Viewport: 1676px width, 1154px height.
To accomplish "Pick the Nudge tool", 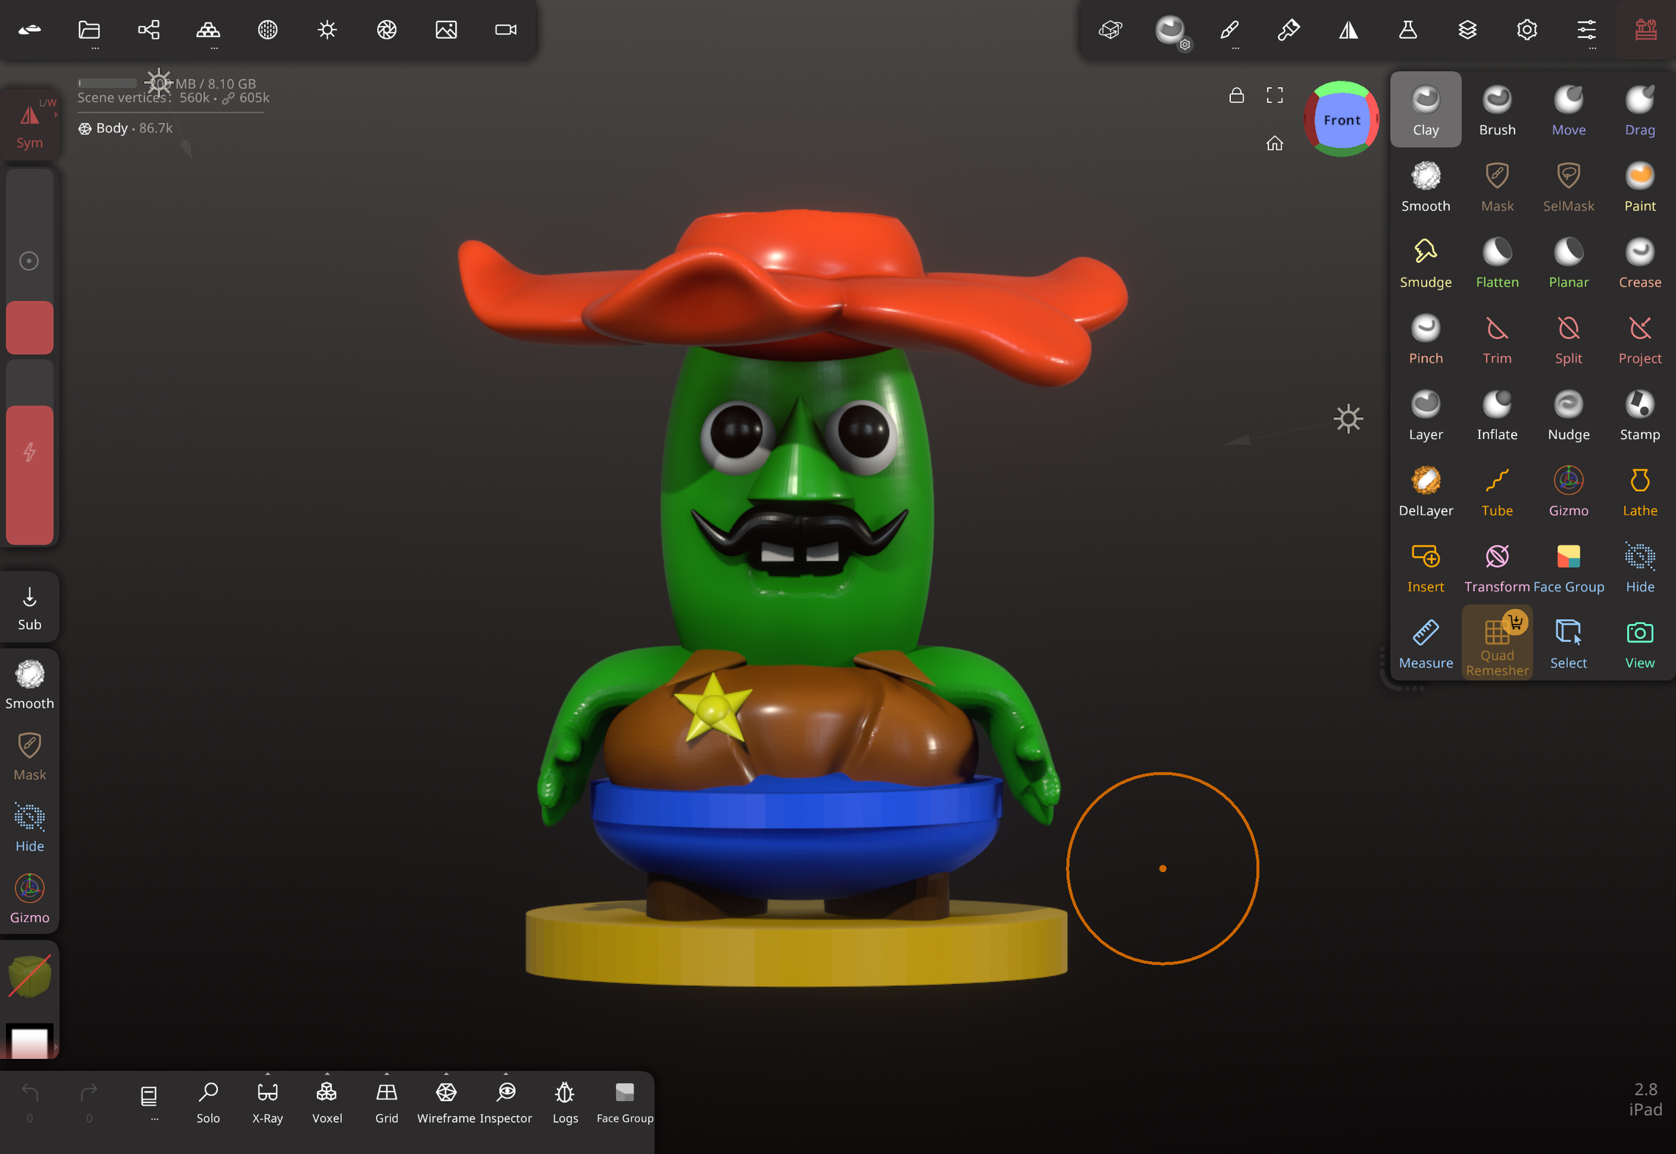I will click(1568, 414).
